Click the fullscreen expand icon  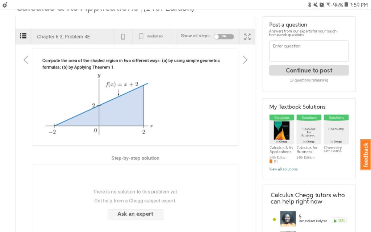(247, 36)
